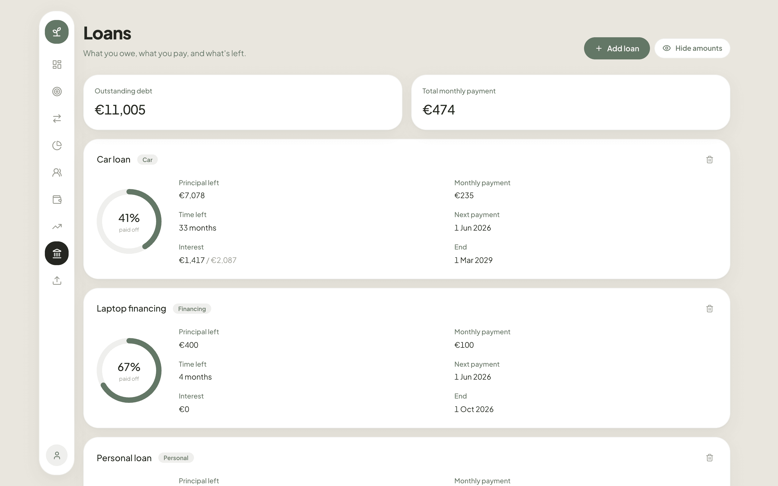This screenshot has height=486, width=778.
Task: Click the Total monthly payment label
Action: pos(459,91)
